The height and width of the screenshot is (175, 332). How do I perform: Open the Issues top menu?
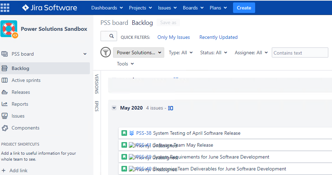[167, 8]
